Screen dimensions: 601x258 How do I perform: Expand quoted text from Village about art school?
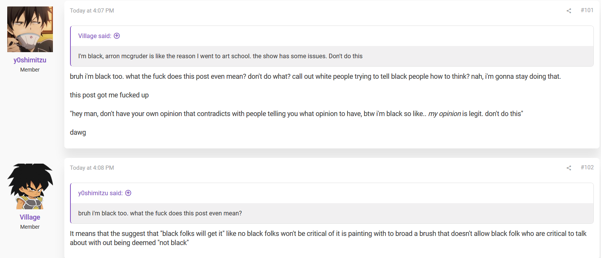[x=332, y=56]
